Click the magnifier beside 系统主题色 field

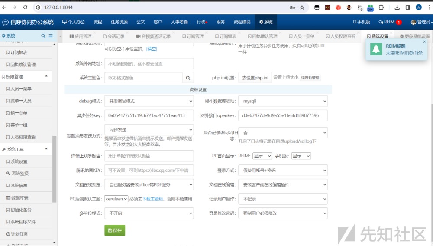coord(188,78)
